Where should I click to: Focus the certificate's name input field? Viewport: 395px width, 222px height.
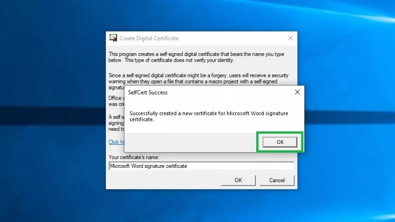click(201, 166)
